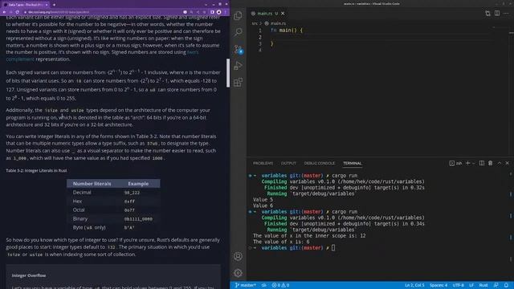Click the Decimal 98_222 example cell
This screenshot has height=289, width=514.
click(x=132, y=193)
